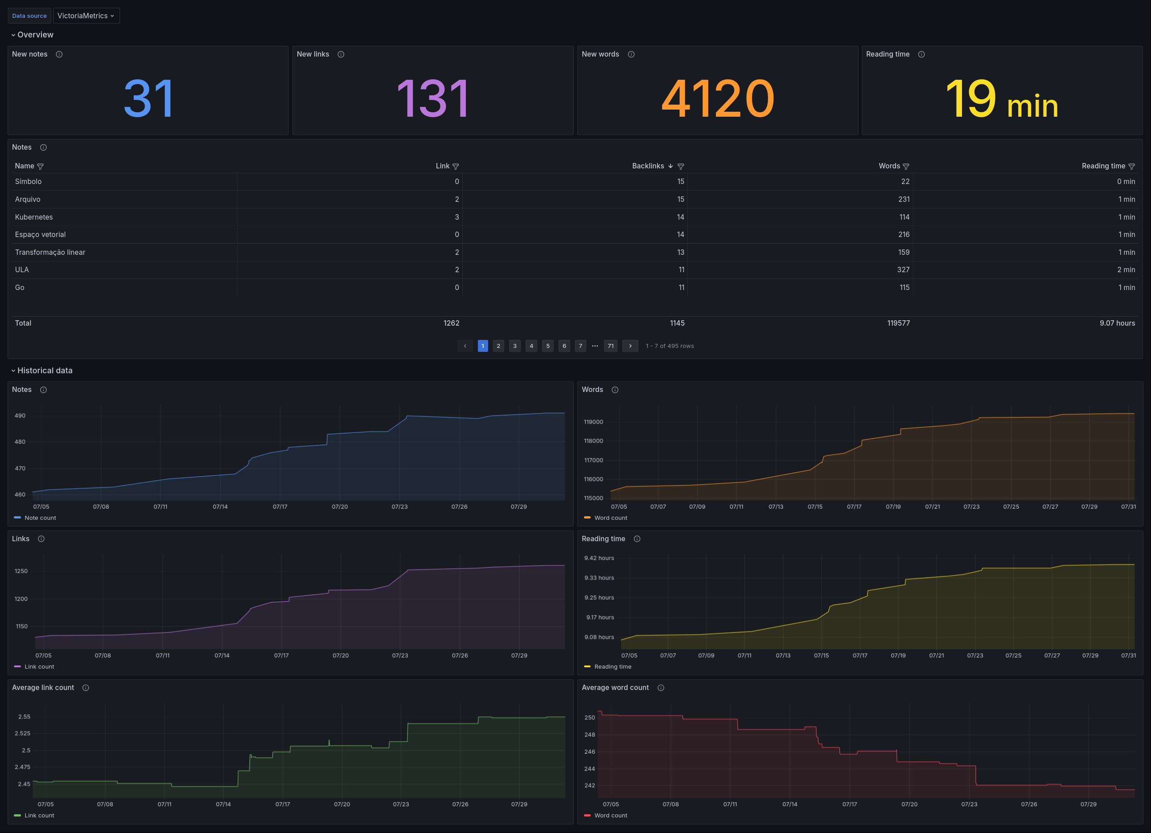The image size is (1151, 833).
Task: Click the Backlinks column filter icon
Action: (681, 166)
